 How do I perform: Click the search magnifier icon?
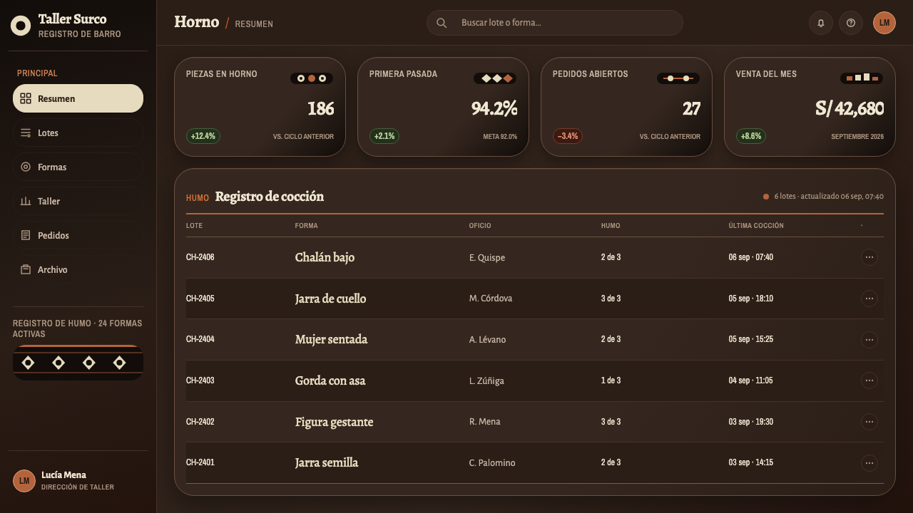(442, 23)
